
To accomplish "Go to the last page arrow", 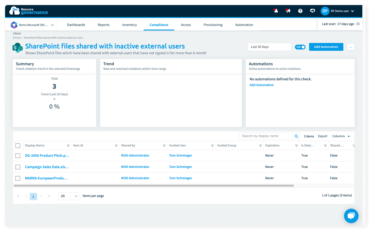I will point(48,196).
